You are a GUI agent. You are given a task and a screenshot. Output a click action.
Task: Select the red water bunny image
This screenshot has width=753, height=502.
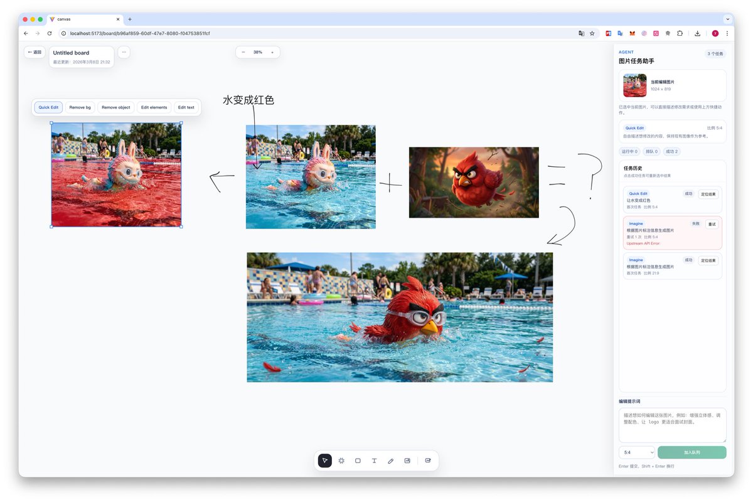116,174
